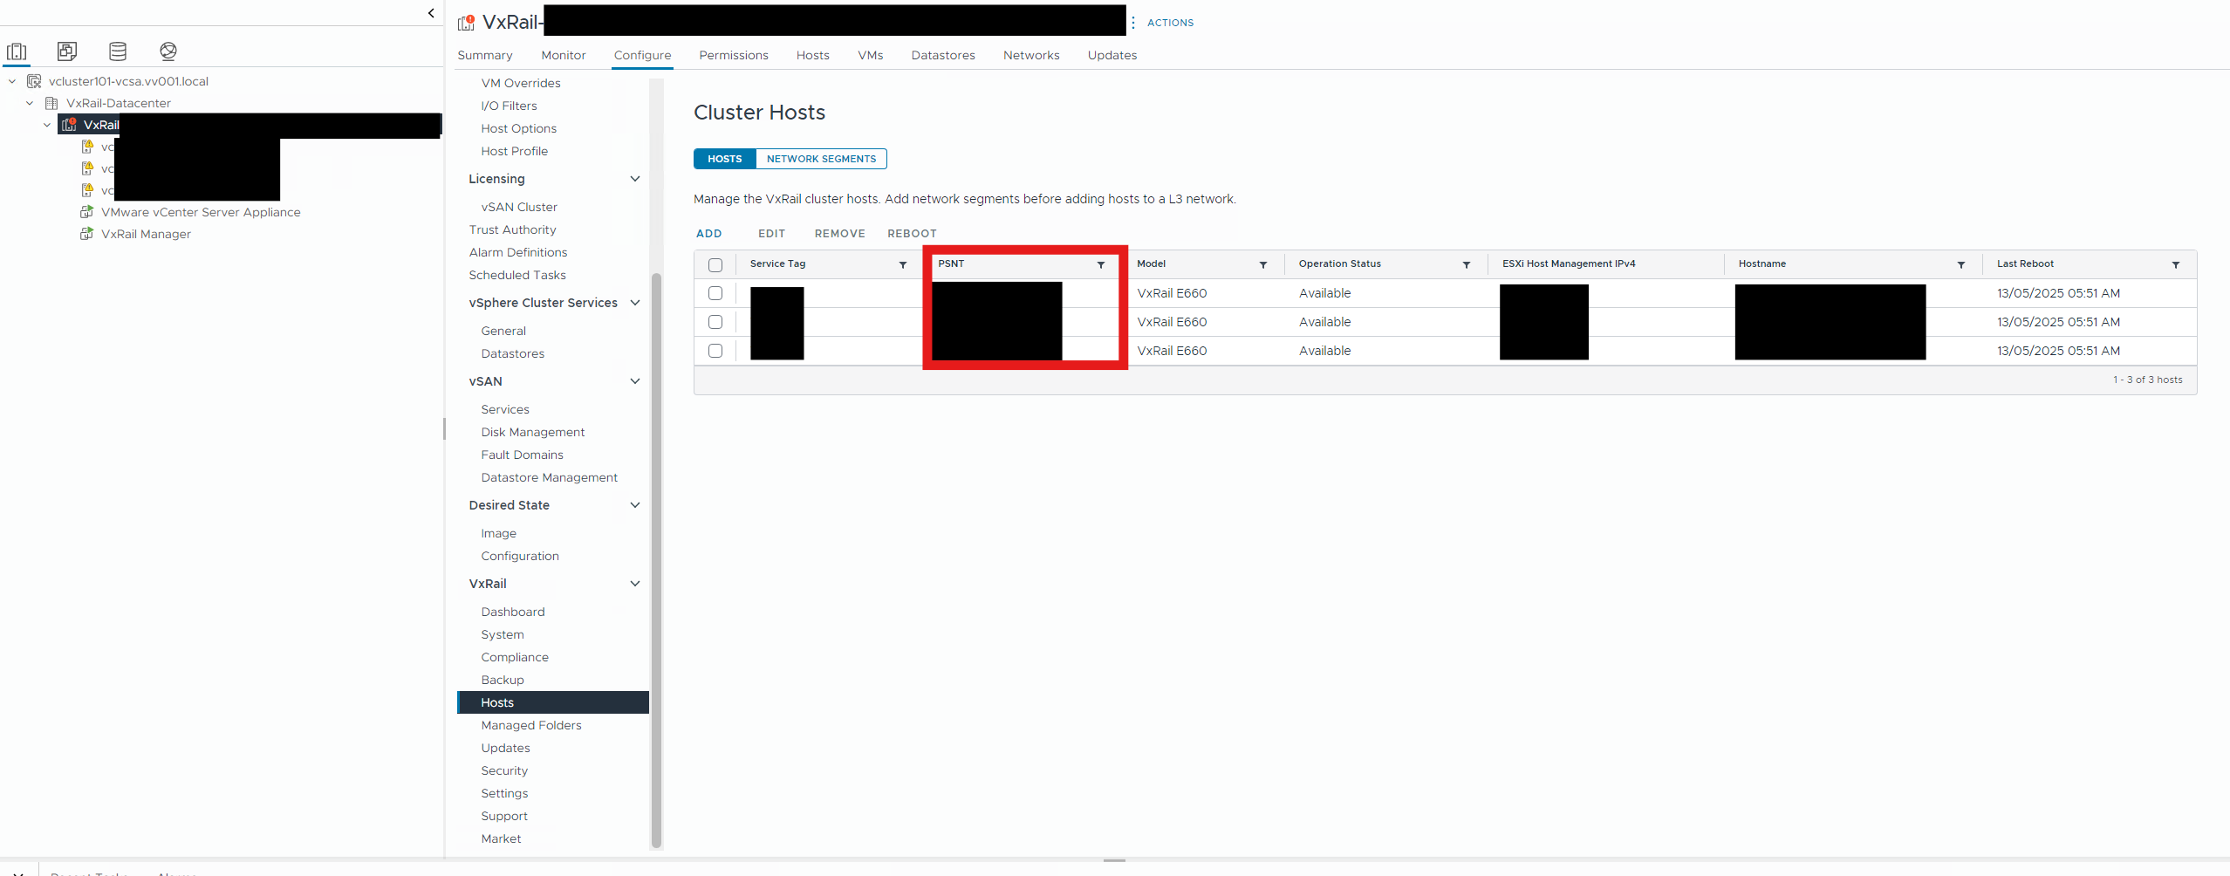
Task: Click the VMware vCenter Server Appliance VM icon
Action: [x=86, y=212]
